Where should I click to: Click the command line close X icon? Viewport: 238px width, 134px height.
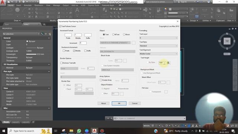(x=108, y=118)
